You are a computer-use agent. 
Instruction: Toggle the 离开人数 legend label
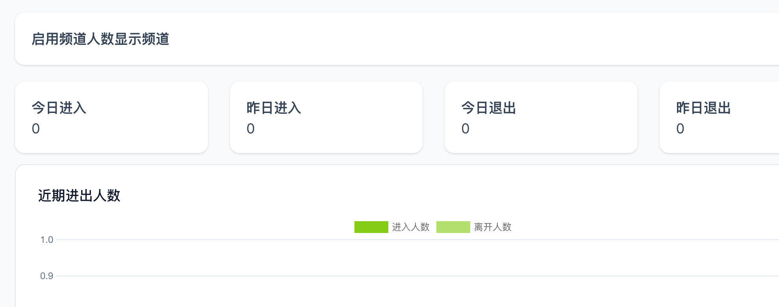click(x=493, y=227)
